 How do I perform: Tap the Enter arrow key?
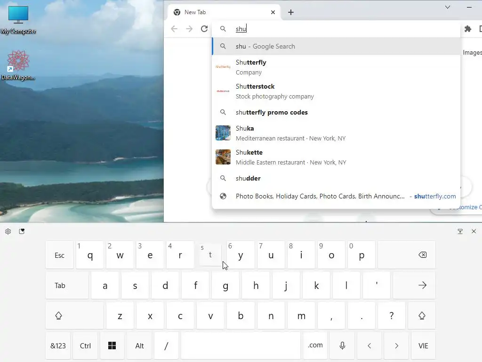(414, 285)
